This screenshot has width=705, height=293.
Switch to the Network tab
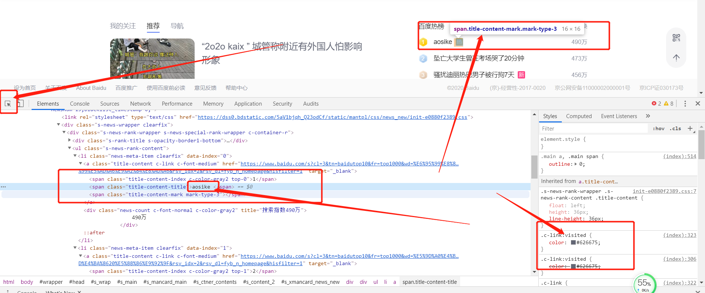tap(140, 104)
